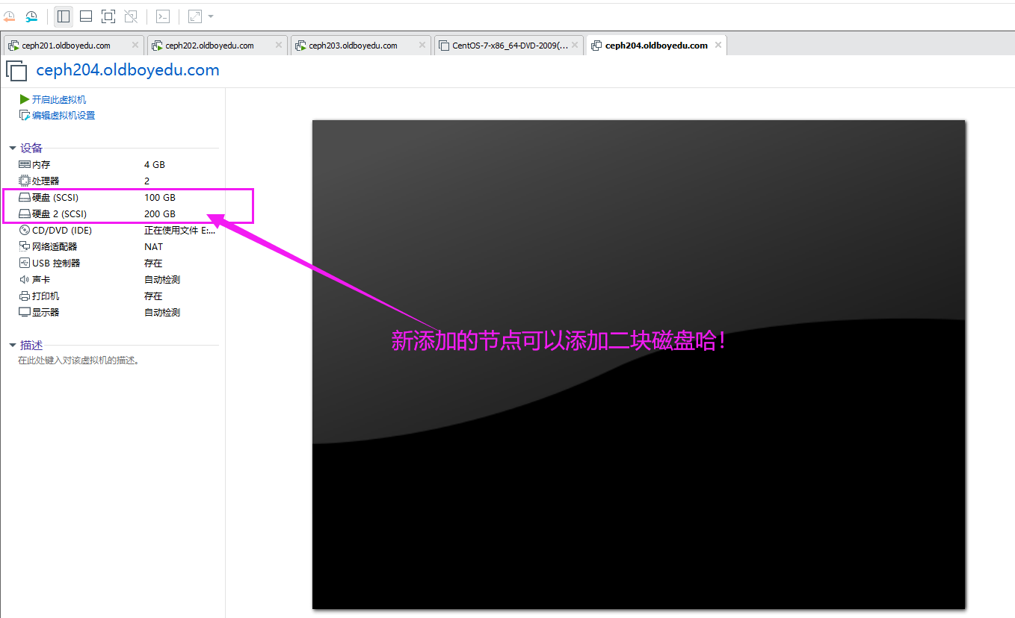
Task: Click the 内存 memory device icon
Action: coord(24,164)
